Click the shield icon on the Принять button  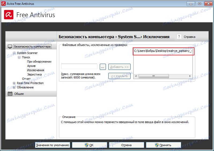(x=157, y=145)
